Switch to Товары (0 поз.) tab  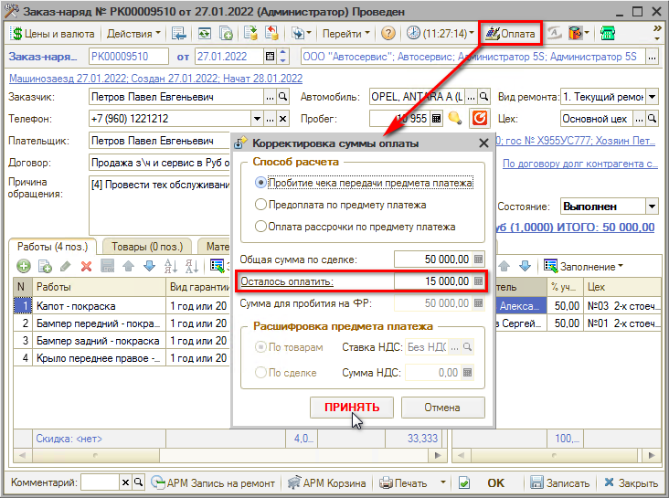(x=146, y=246)
